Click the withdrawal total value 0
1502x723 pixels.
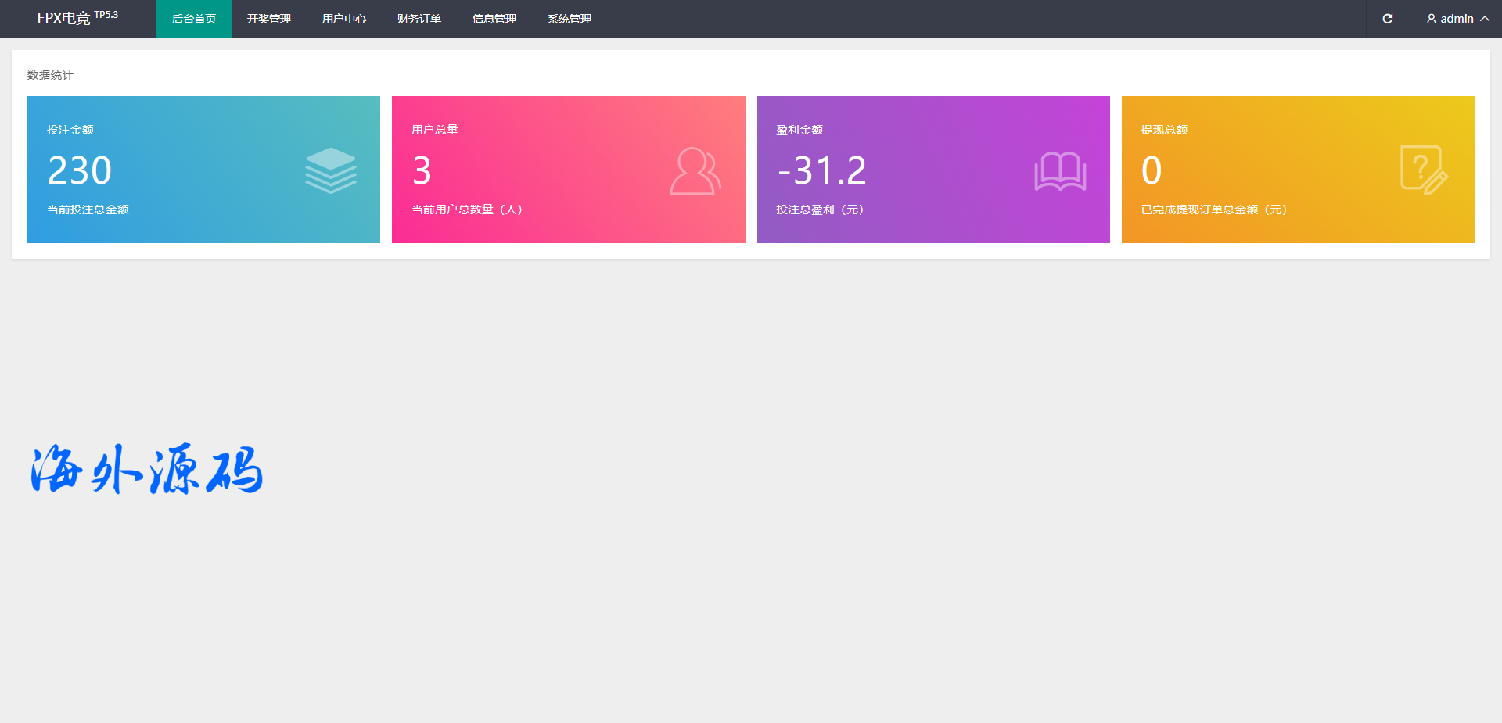(1152, 170)
